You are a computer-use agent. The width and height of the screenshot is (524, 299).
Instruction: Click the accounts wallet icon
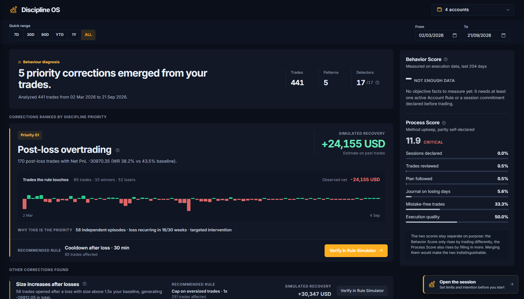pos(440,10)
